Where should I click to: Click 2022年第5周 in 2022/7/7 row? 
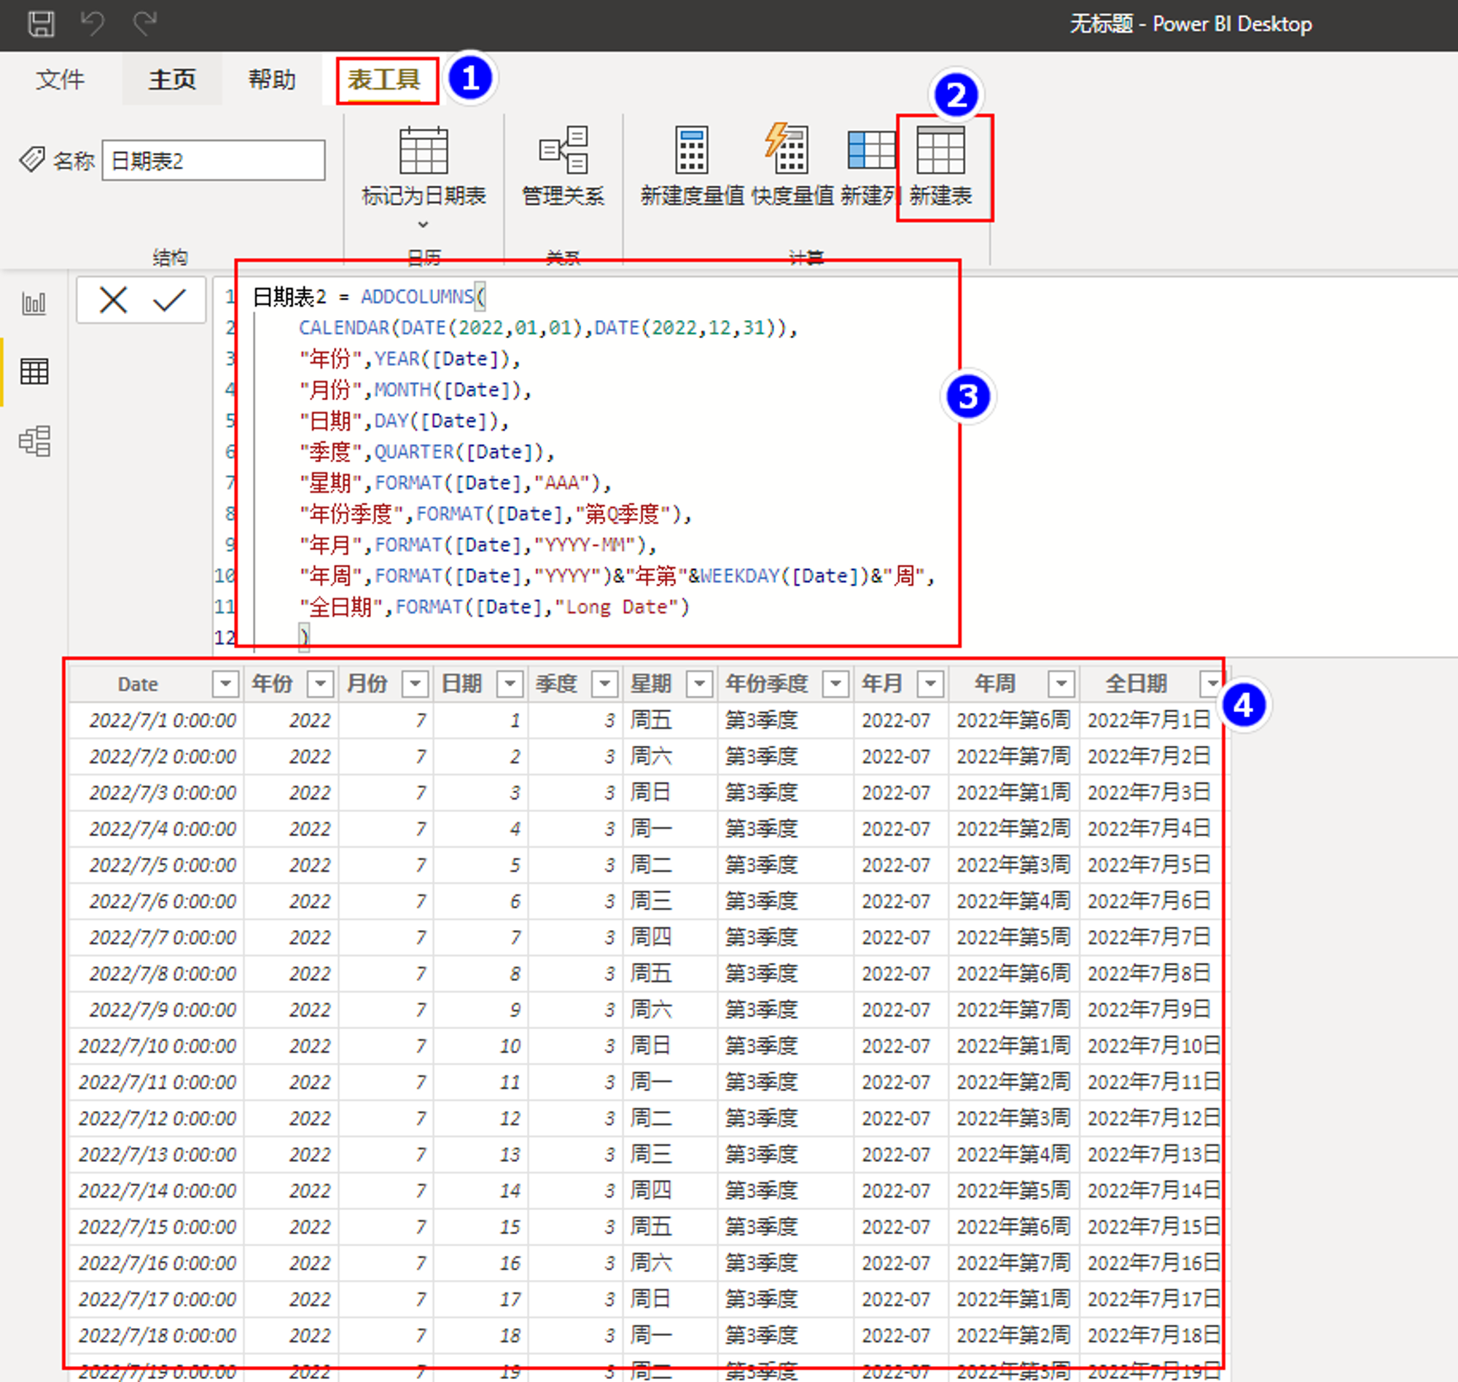tap(1013, 937)
